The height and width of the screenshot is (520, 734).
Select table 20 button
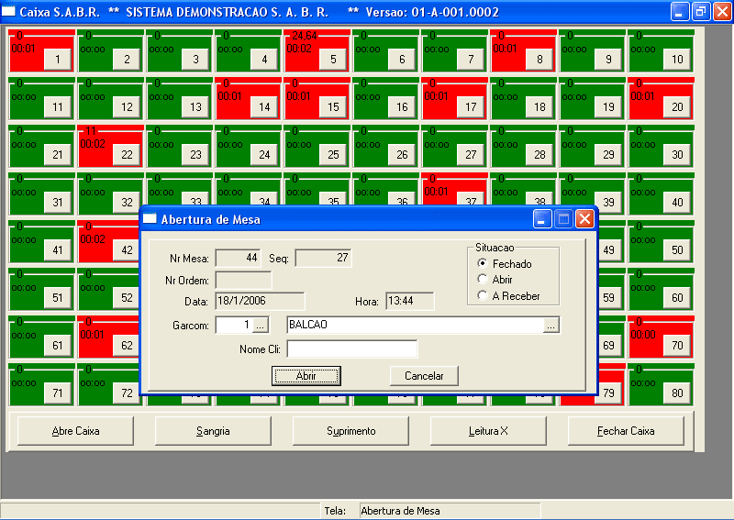(677, 107)
